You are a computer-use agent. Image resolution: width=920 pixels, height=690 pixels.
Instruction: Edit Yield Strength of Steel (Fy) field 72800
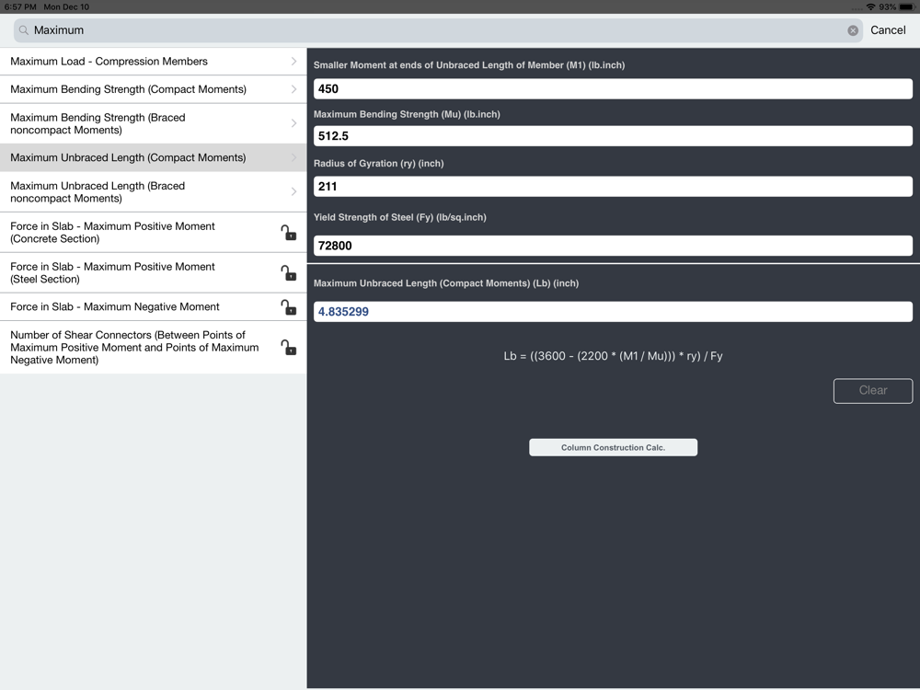tap(613, 246)
